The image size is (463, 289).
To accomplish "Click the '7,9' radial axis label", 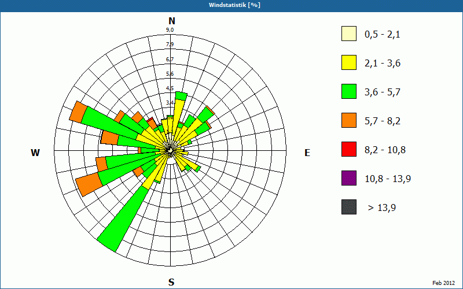I will 170,45.
